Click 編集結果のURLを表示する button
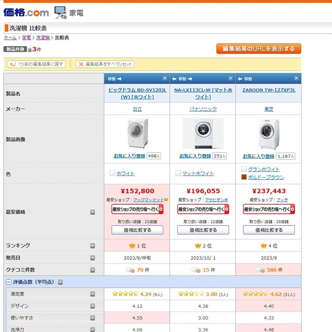This screenshot has width=332, height=332. [x=259, y=49]
